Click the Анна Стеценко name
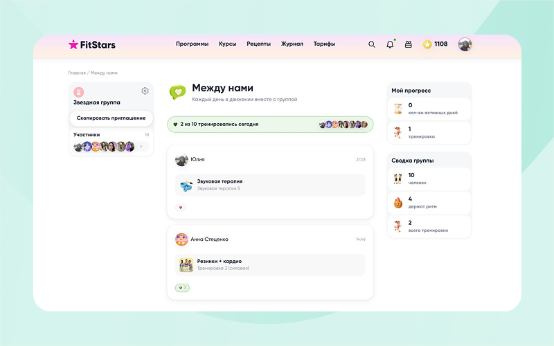Viewport: 554px width, 346px height. coord(210,239)
